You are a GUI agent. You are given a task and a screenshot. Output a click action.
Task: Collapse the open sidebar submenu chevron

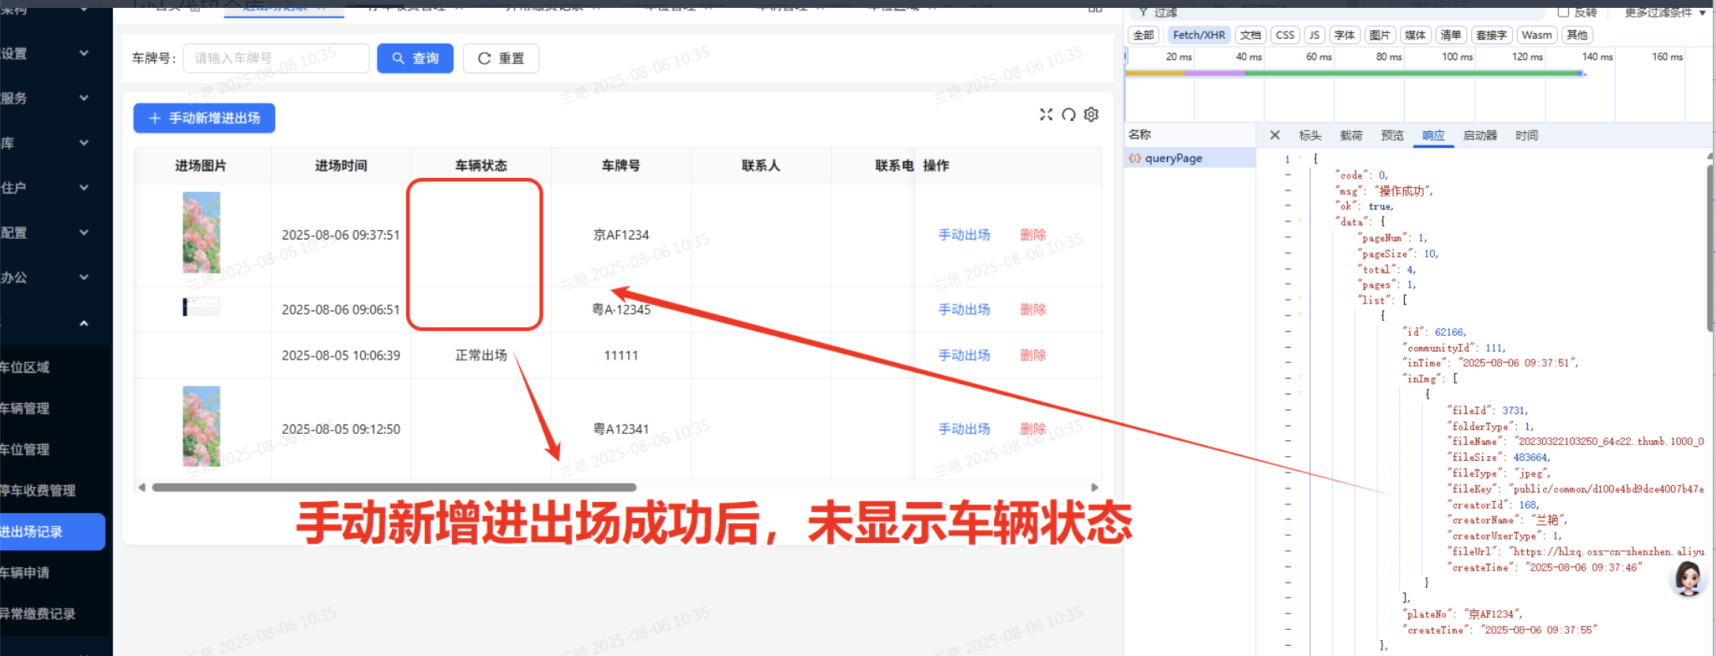[x=84, y=323]
